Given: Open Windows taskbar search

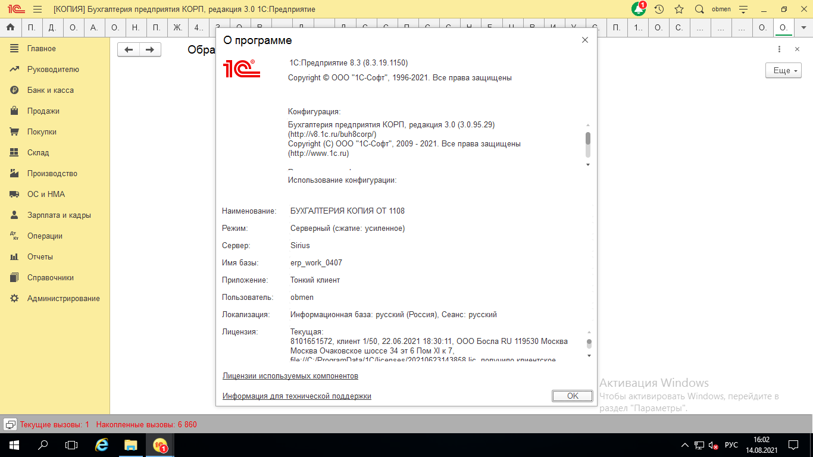Looking at the screenshot, I should click(x=43, y=445).
